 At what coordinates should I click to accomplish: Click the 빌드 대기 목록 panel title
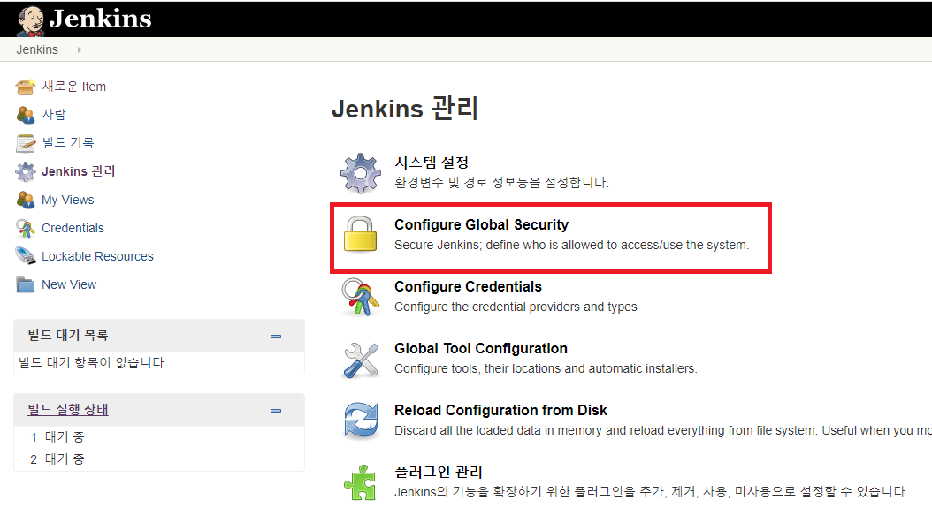click(x=68, y=335)
